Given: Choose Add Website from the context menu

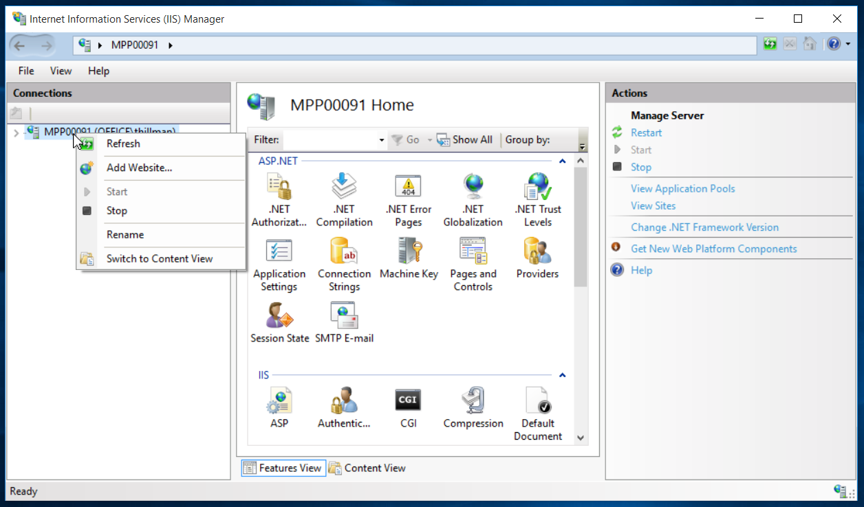Looking at the screenshot, I should click(139, 168).
